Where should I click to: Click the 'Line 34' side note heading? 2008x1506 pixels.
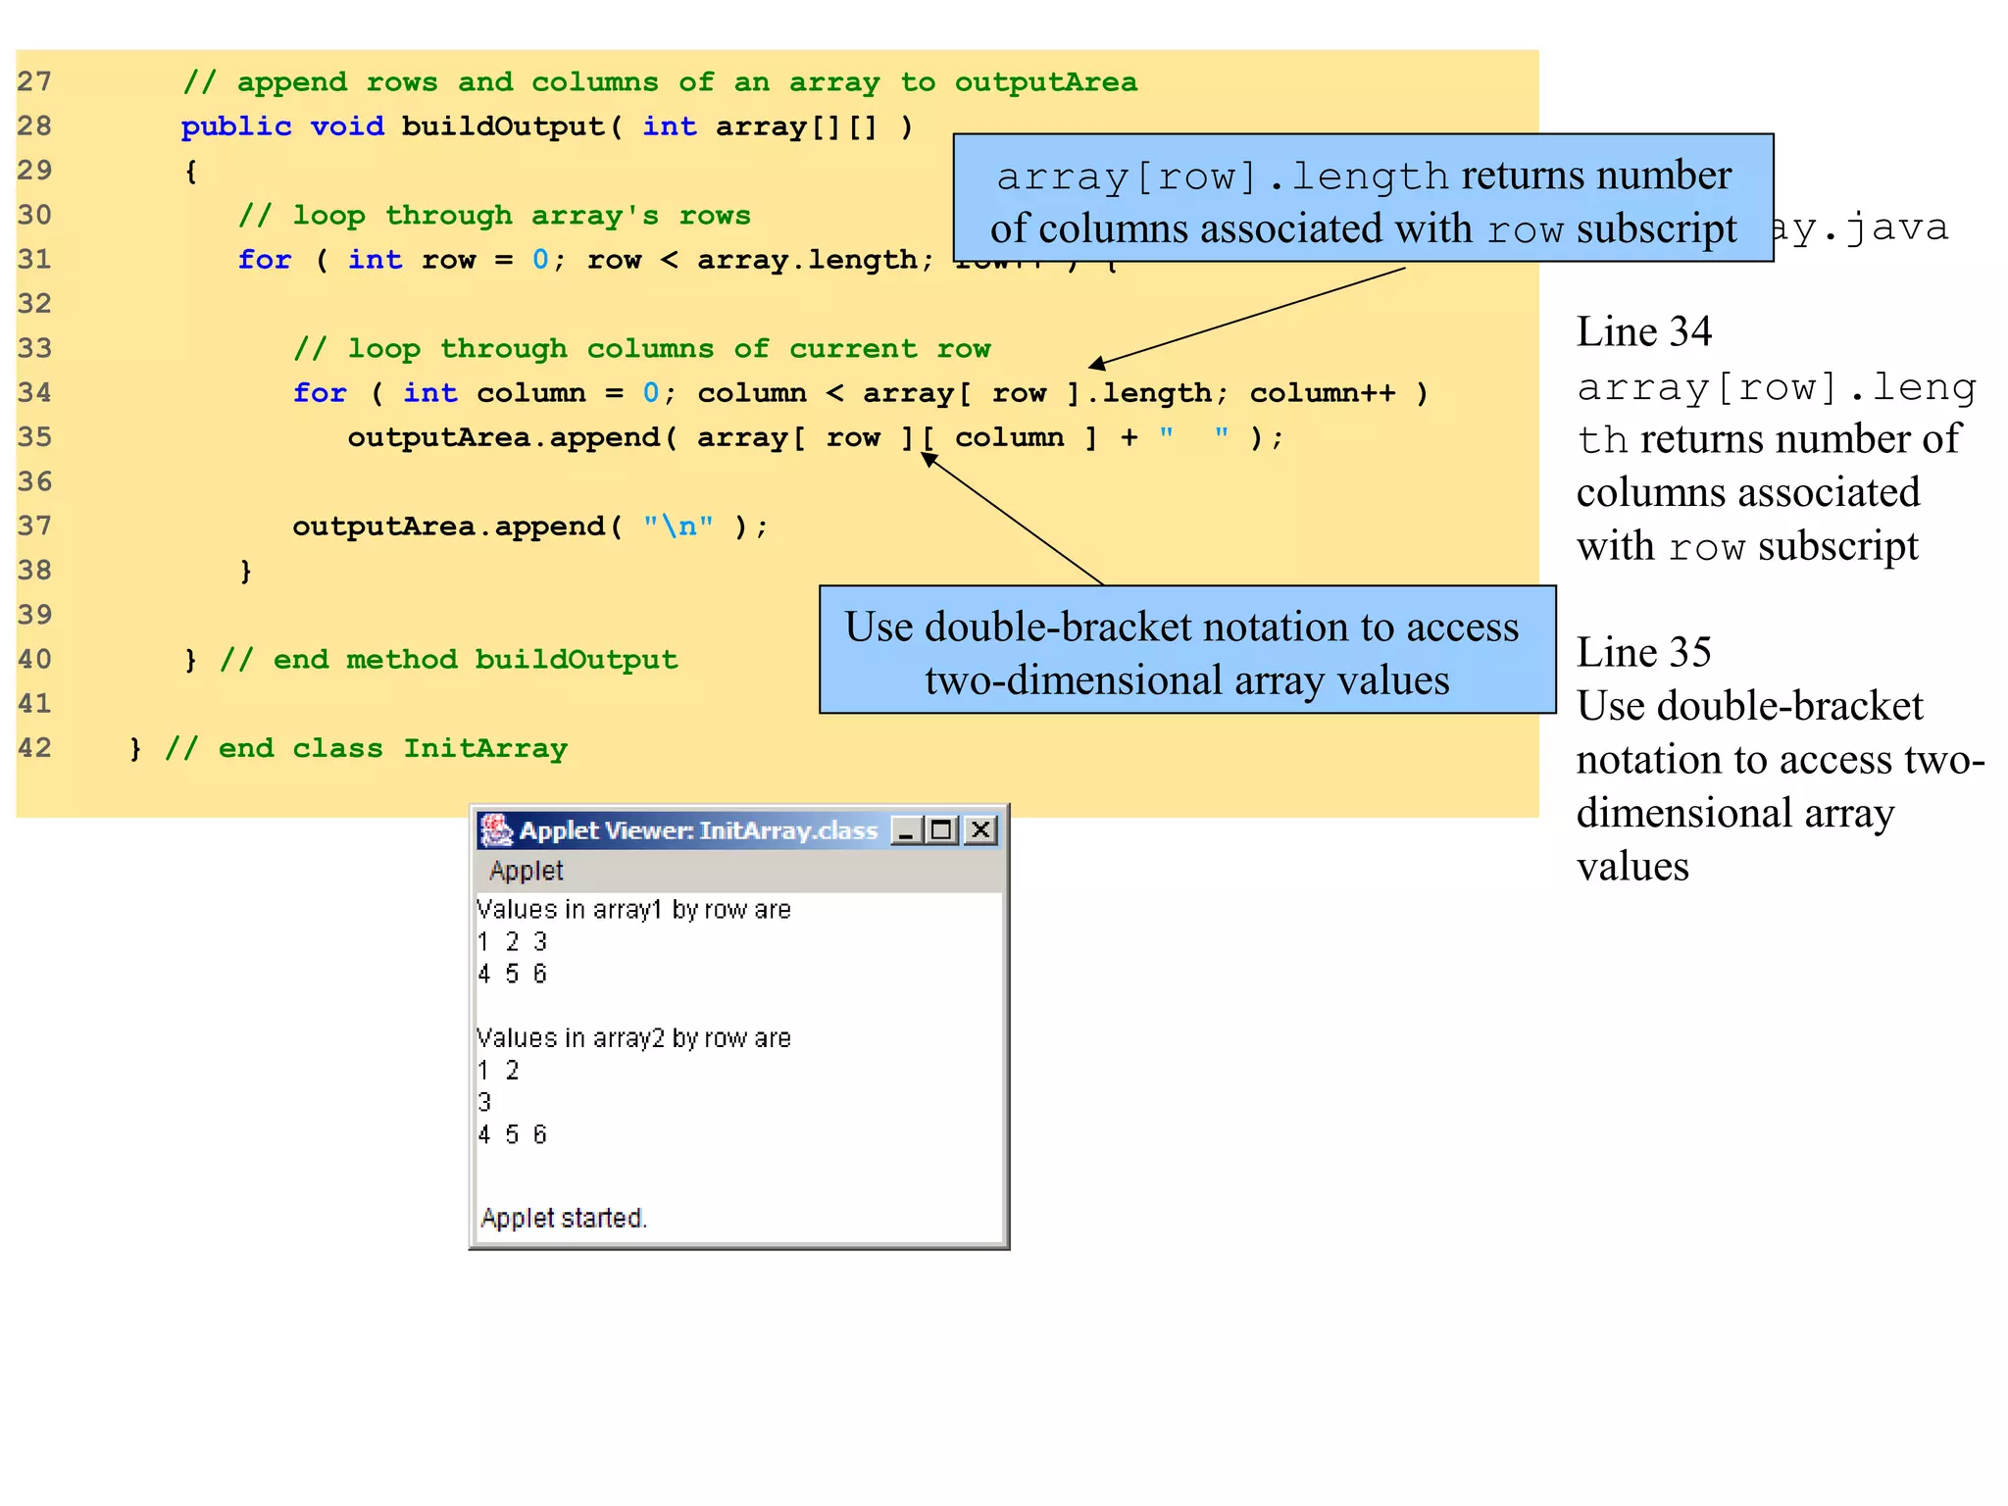[1644, 331]
